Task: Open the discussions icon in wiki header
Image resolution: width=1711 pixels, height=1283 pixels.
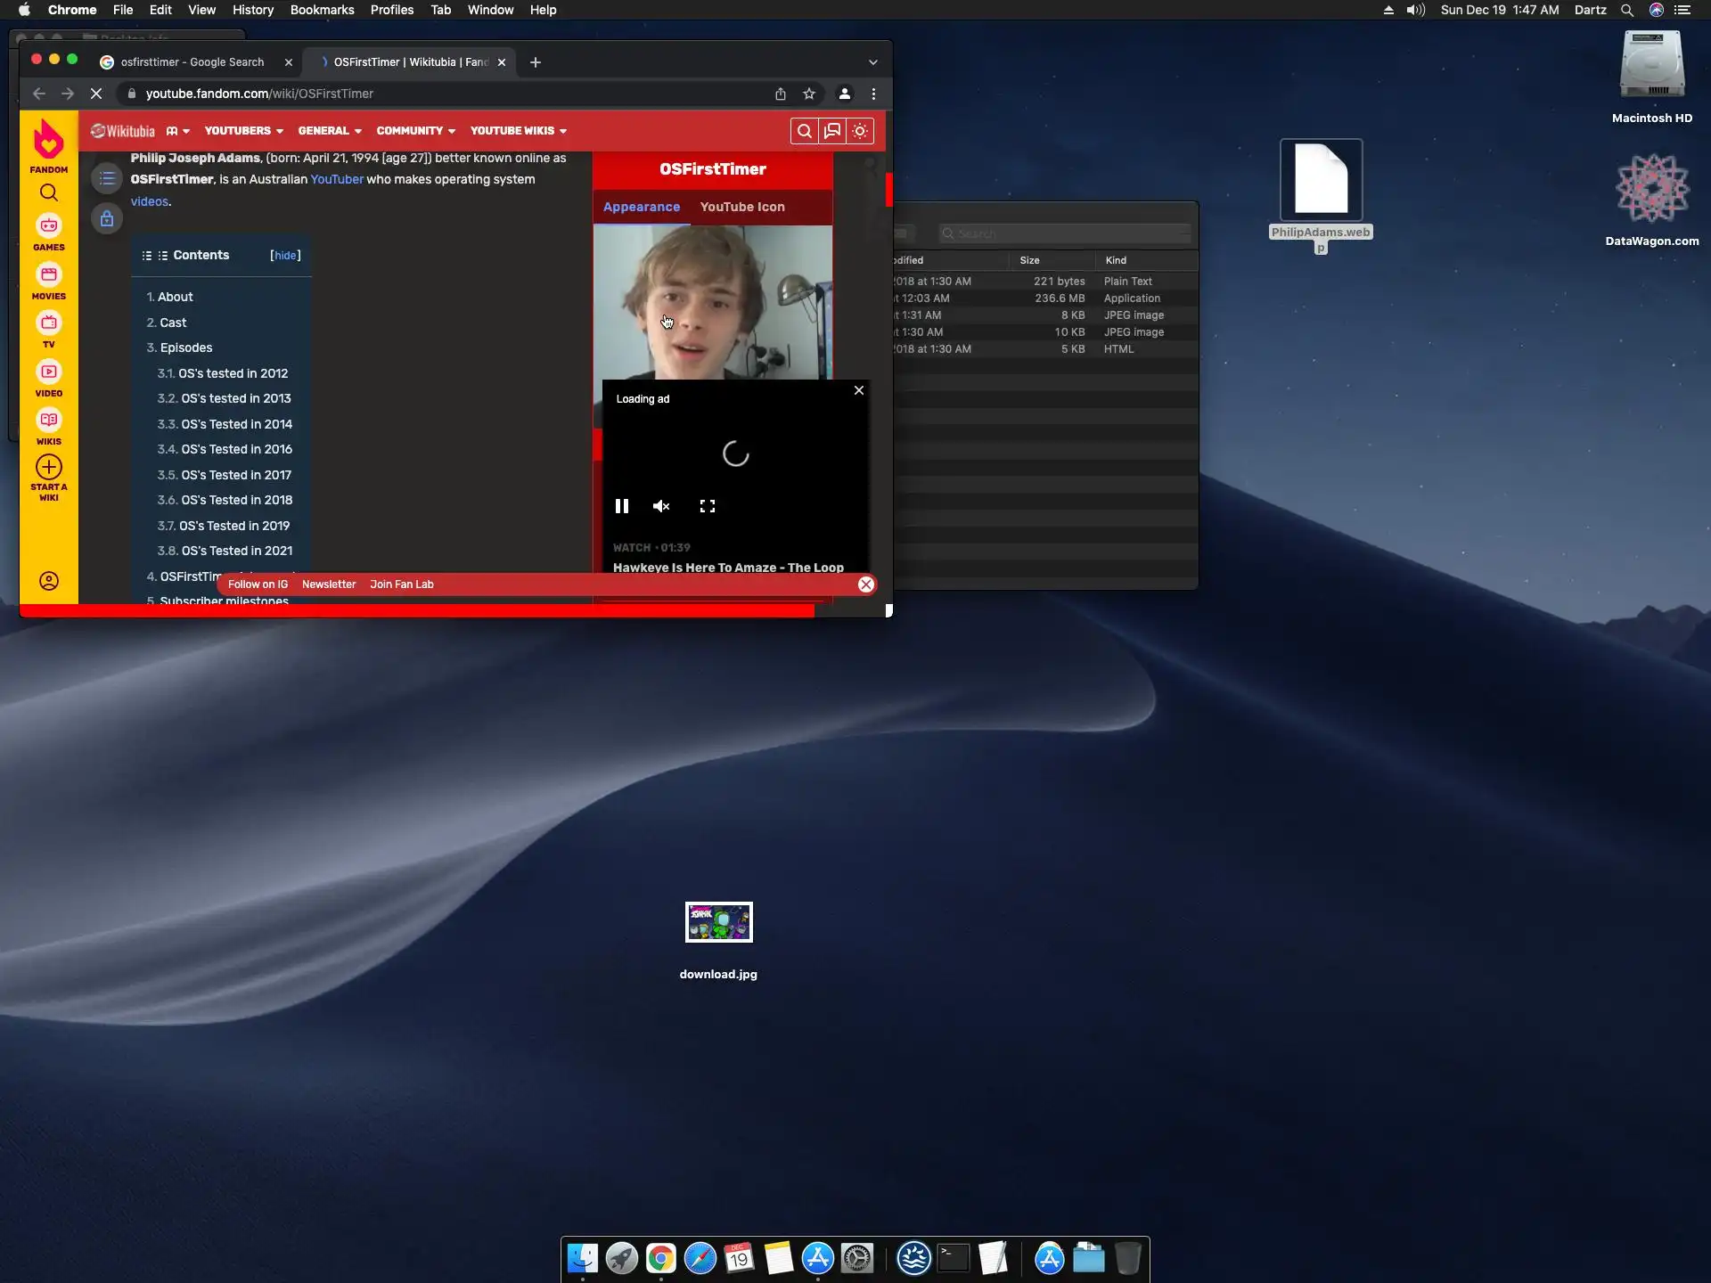Action: pos(832,131)
